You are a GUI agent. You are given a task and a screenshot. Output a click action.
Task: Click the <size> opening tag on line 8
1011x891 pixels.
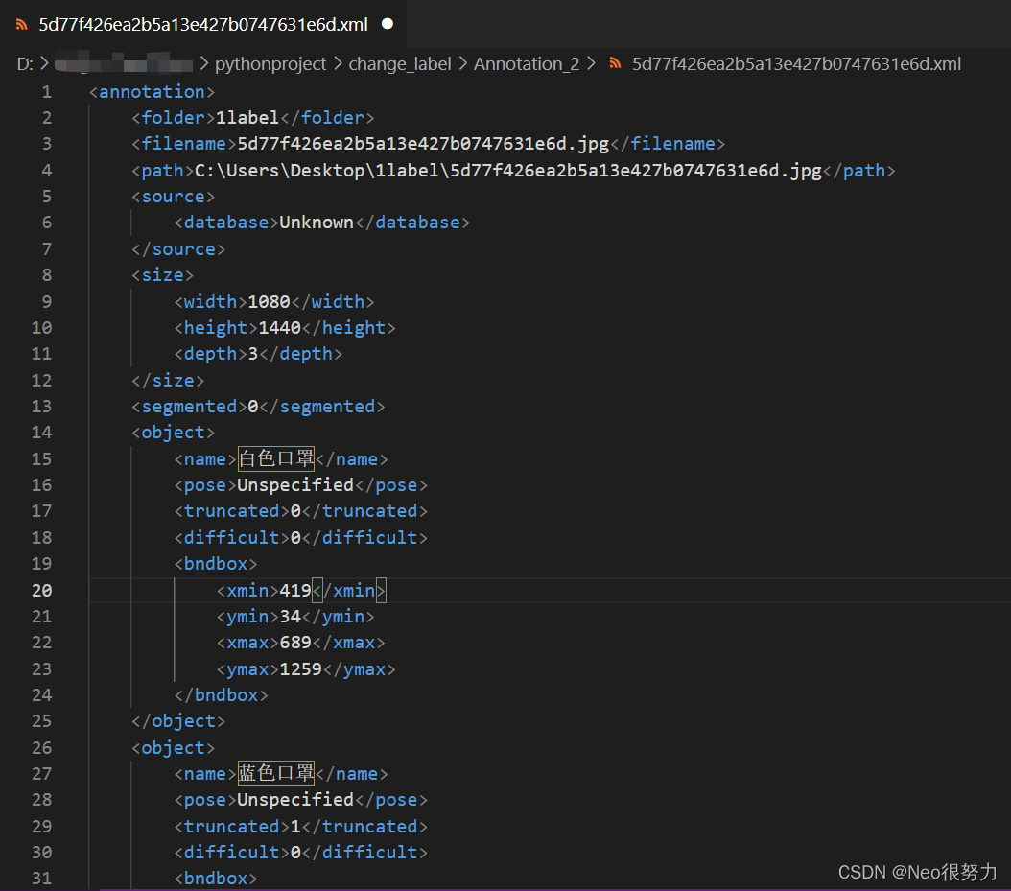click(162, 275)
